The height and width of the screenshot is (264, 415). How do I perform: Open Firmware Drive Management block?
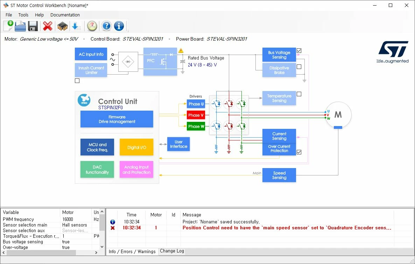coord(117,119)
